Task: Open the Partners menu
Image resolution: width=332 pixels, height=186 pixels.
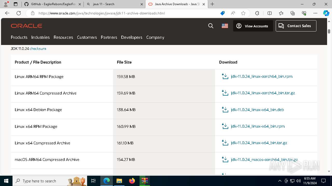Action: [x=109, y=37]
